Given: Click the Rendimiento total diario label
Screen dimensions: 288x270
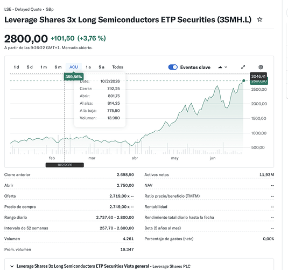Looking at the screenshot, I should (x=179, y=218).
